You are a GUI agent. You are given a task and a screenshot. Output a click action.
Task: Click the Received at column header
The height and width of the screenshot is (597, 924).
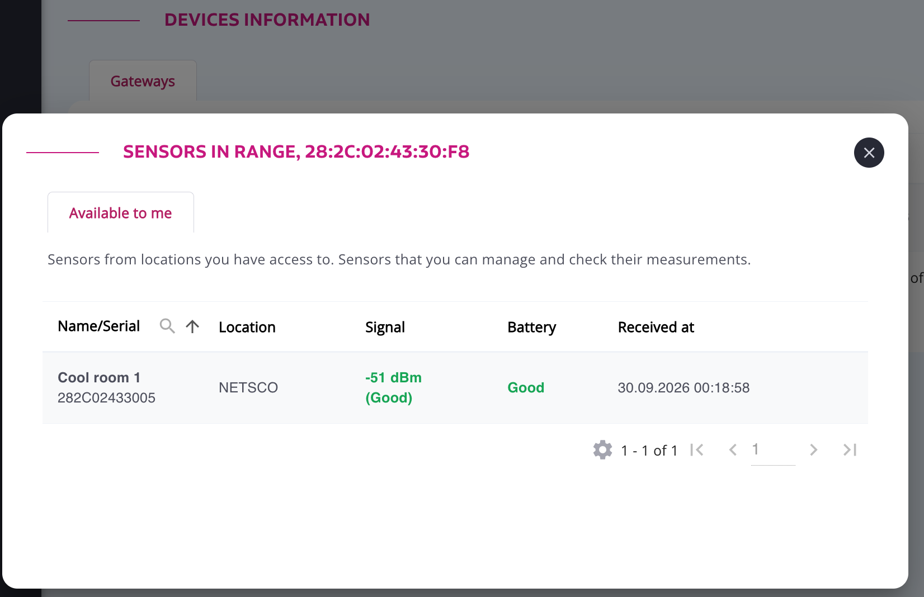[656, 327]
